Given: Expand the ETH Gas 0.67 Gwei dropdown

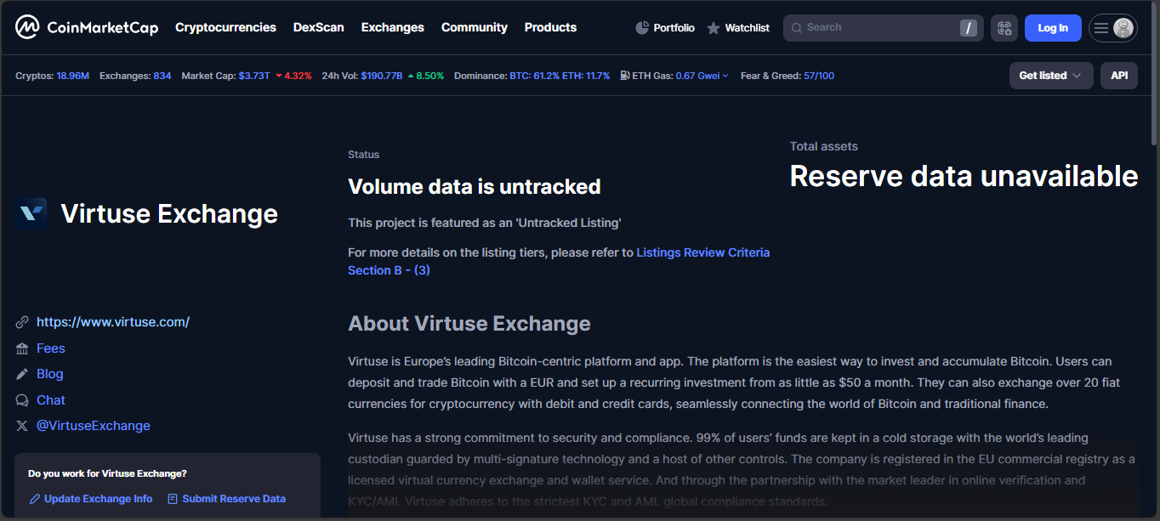Looking at the screenshot, I should [x=702, y=76].
